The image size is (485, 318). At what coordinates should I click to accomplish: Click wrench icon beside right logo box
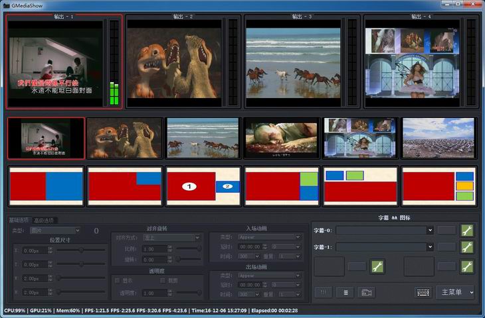(x=467, y=266)
